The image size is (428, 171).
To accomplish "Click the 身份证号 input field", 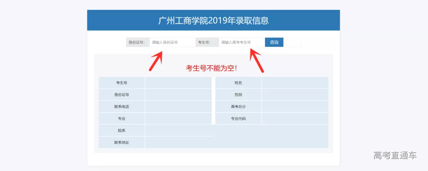I will point(172,42).
